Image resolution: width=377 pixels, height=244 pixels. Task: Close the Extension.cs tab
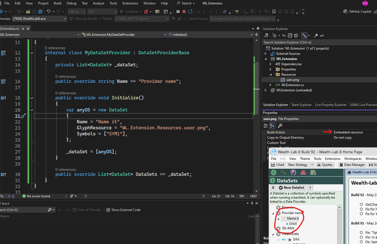28,29
